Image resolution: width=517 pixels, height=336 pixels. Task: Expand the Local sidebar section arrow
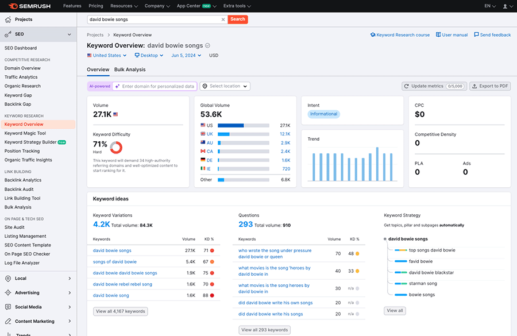[70, 279]
